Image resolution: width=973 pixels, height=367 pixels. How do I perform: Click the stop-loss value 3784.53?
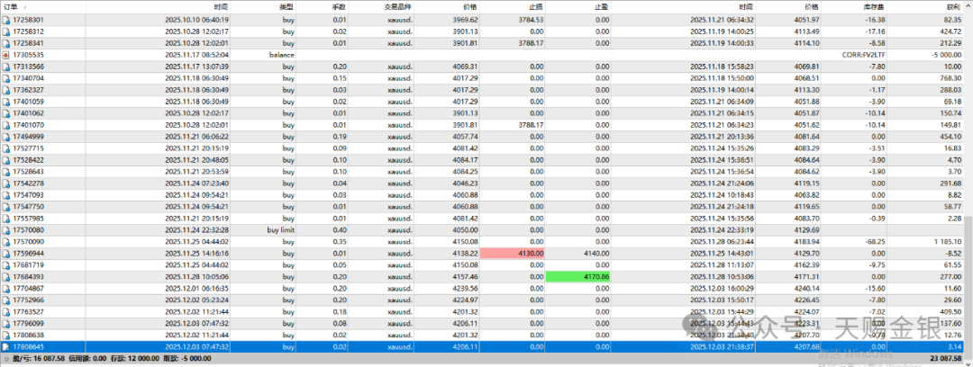click(x=532, y=20)
